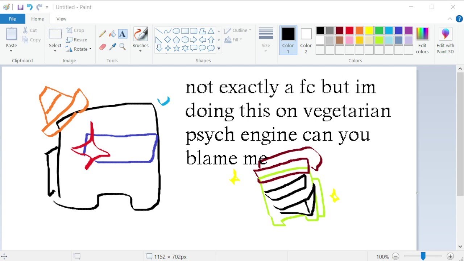
Task: Click the zoom slider handle
Action: [423, 256]
